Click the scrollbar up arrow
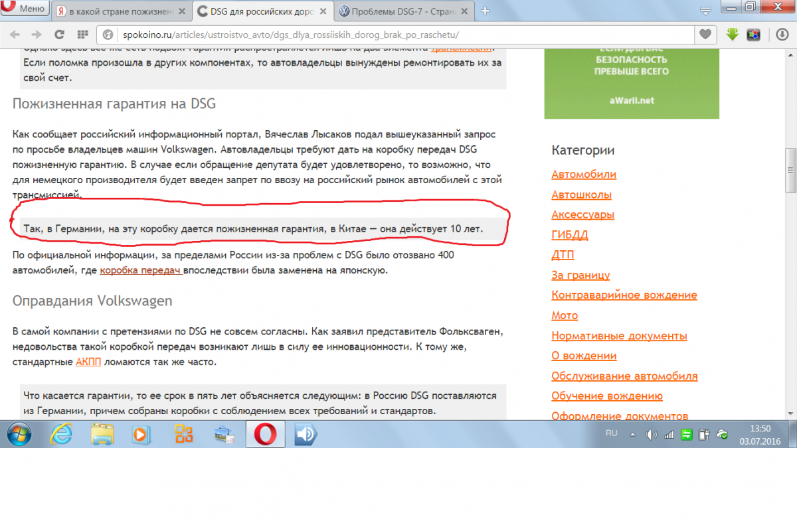Screen dimensions: 797x525 tap(791, 53)
